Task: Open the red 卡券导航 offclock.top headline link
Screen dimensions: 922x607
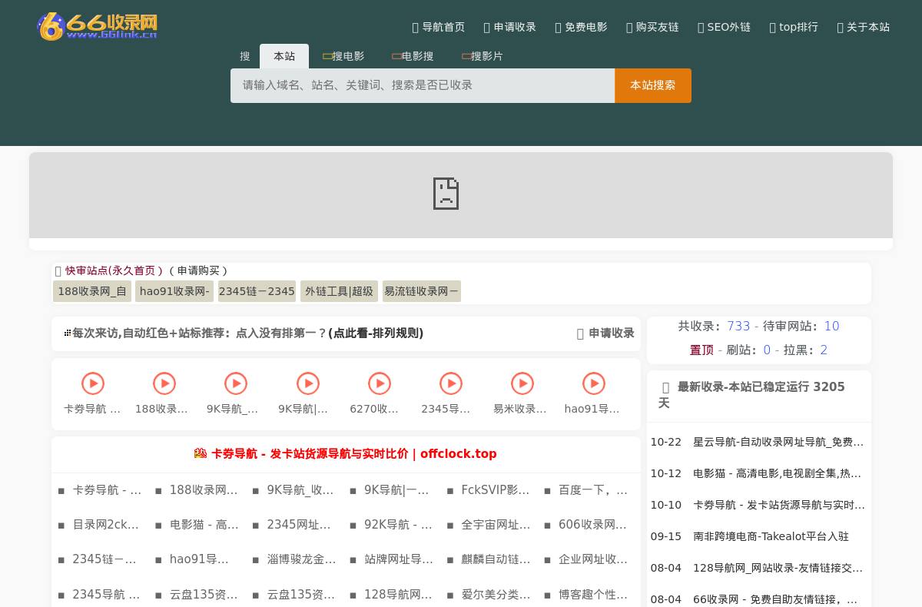Action: click(353, 454)
